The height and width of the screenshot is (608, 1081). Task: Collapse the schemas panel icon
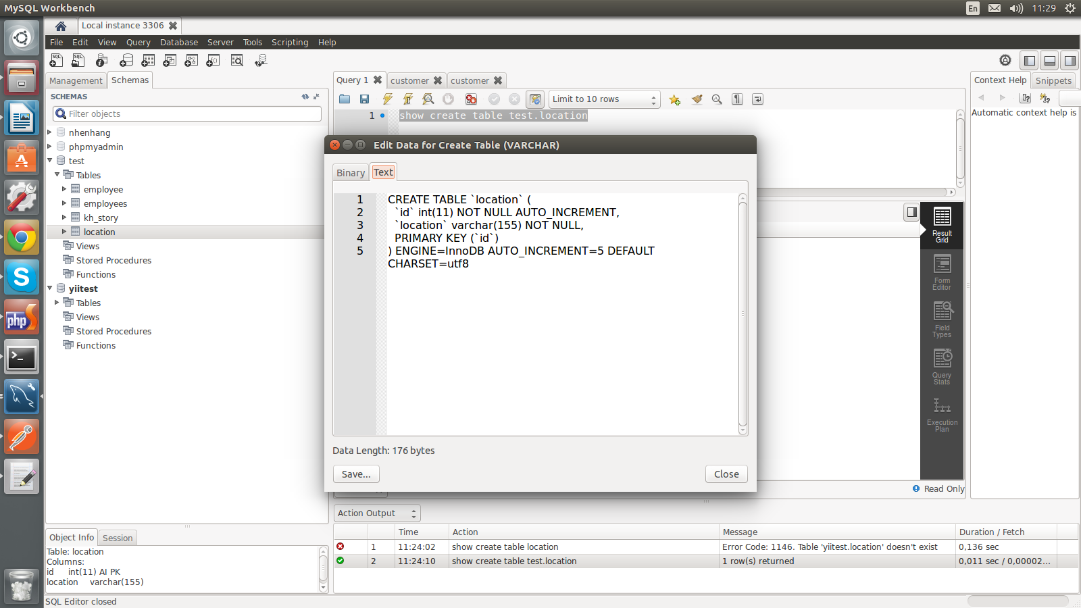316,97
